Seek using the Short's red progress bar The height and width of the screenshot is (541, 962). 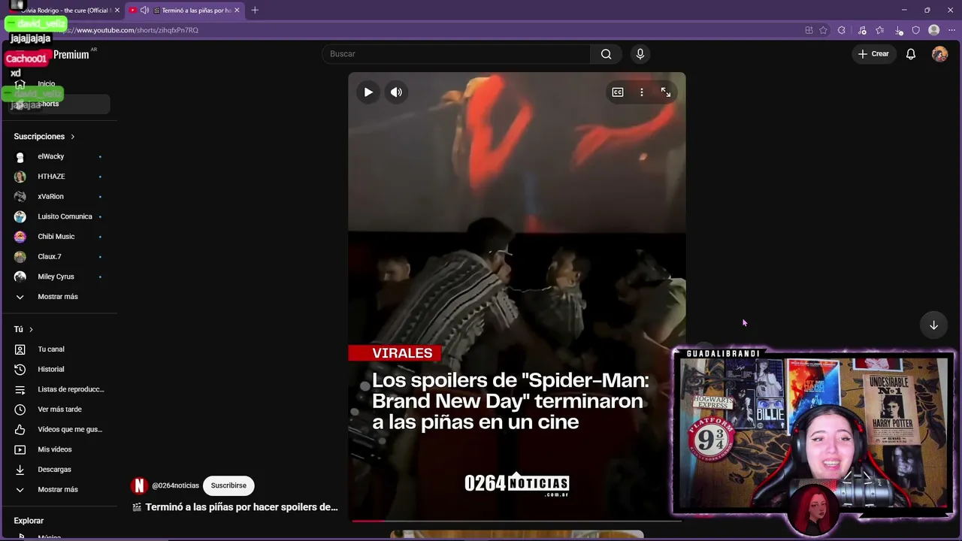pyautogui.click(x=516, y=520)
